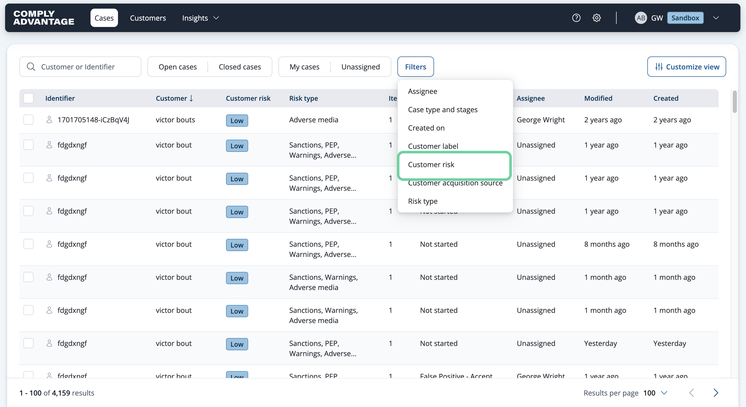The image size is (746, 407).
Task: Sort by Created column header
Action: point(666,98)
